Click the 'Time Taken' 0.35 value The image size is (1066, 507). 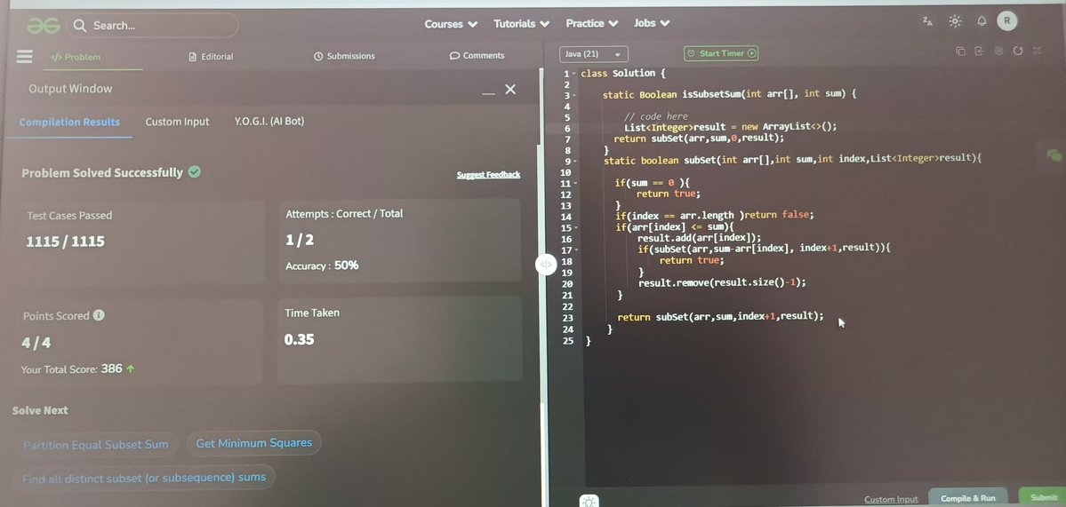coord(299,339)
